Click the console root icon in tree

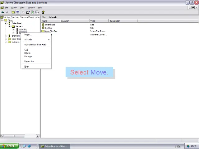tap(2, 17)
